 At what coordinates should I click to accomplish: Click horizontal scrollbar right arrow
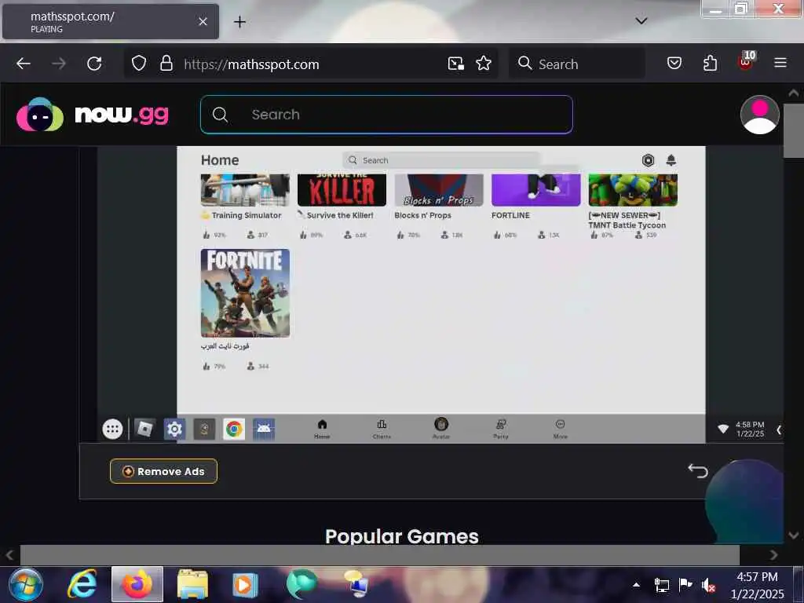(773, 555)
